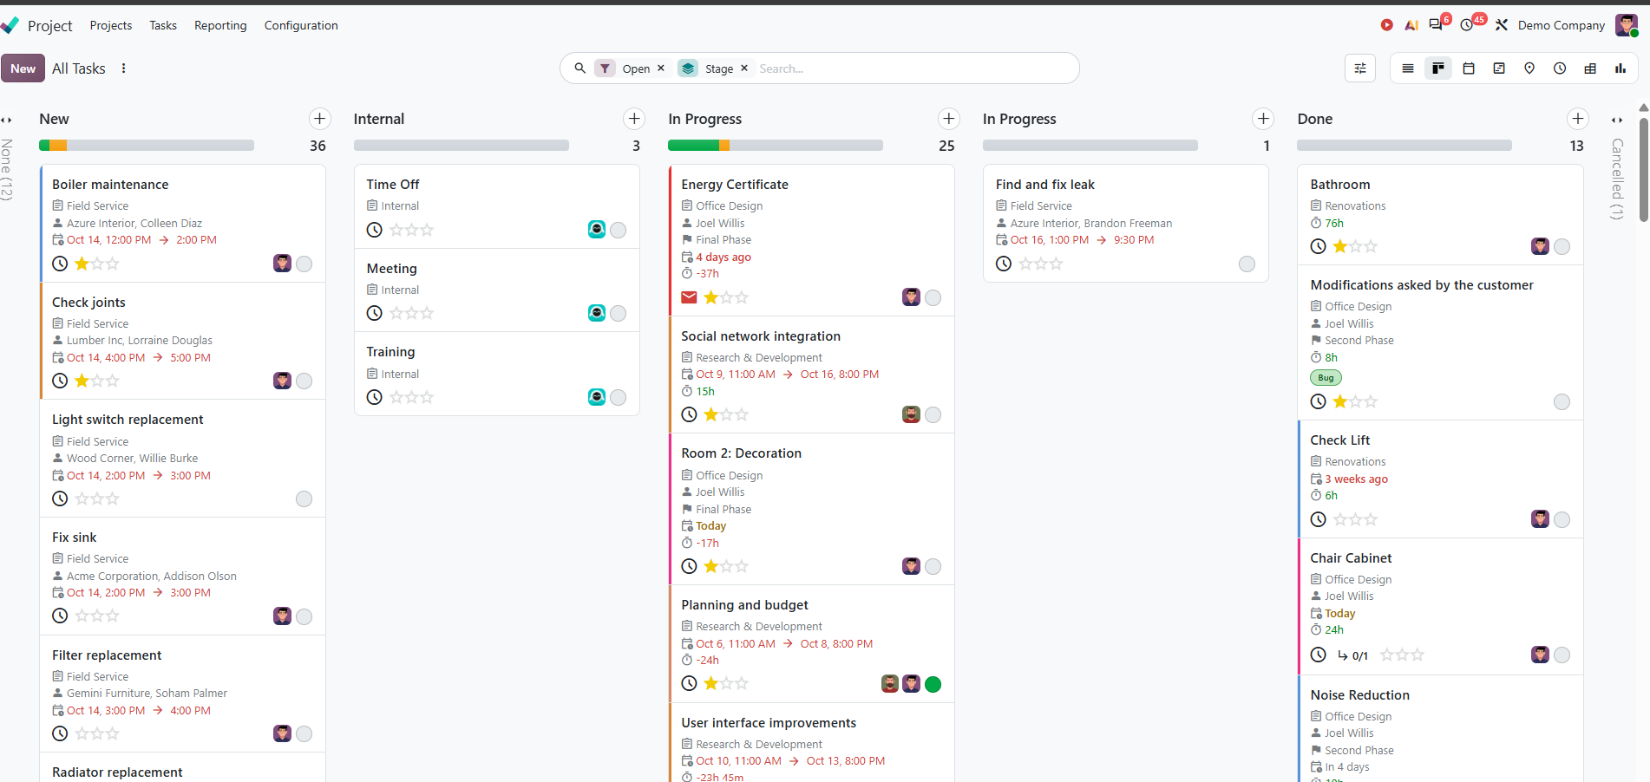Switch to Pivot table view
This screenshot has height=782, width=1650.
(x=1590, y=68)
